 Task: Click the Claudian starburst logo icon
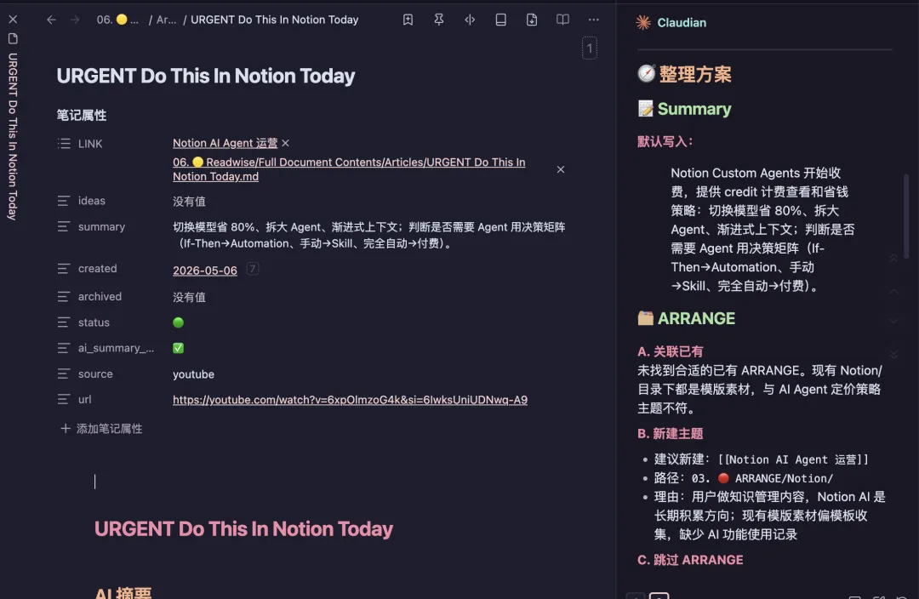[x=643, y=22]
